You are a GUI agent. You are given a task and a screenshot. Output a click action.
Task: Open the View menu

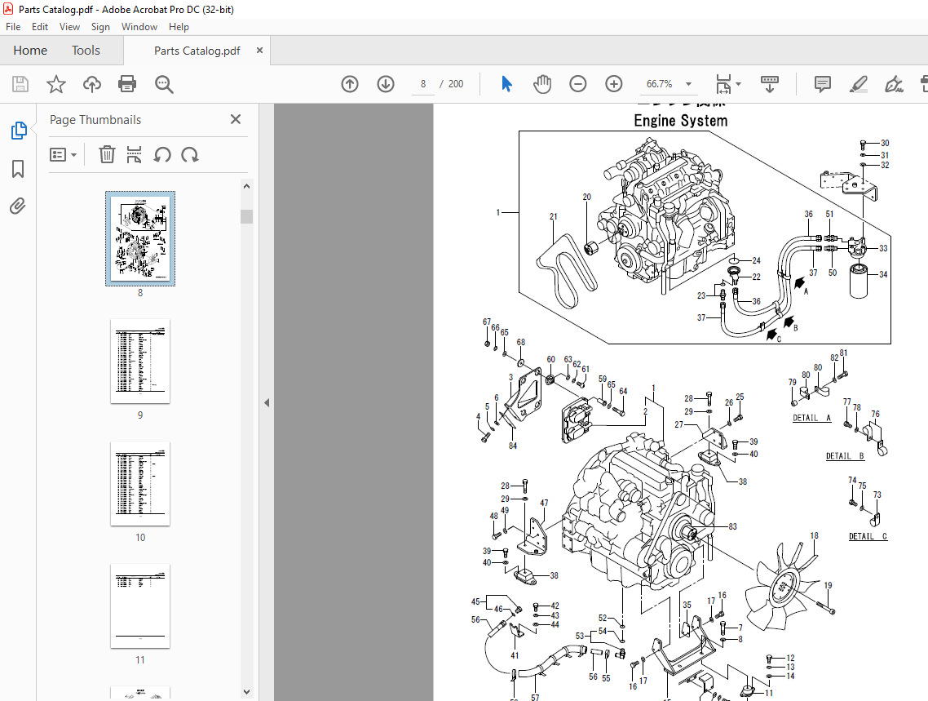tap(69, 27)
